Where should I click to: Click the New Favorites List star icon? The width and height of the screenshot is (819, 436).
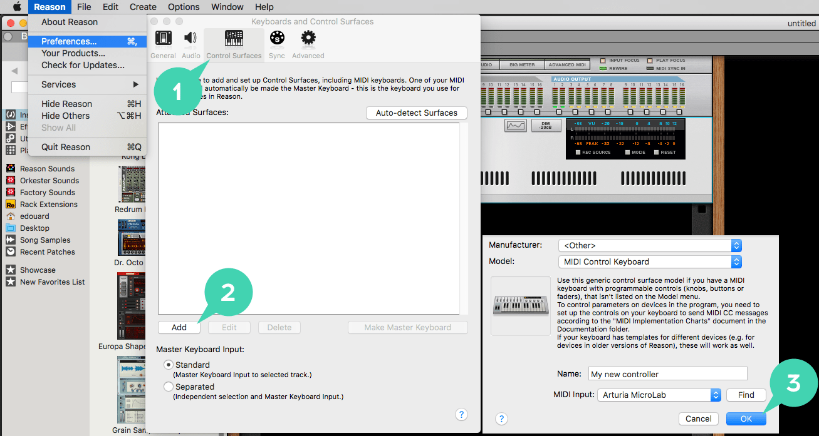(10, 281)
